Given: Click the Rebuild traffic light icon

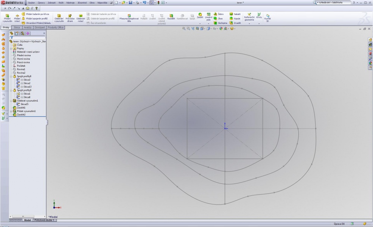Looking at the screenshot, I should coord(159,3).
